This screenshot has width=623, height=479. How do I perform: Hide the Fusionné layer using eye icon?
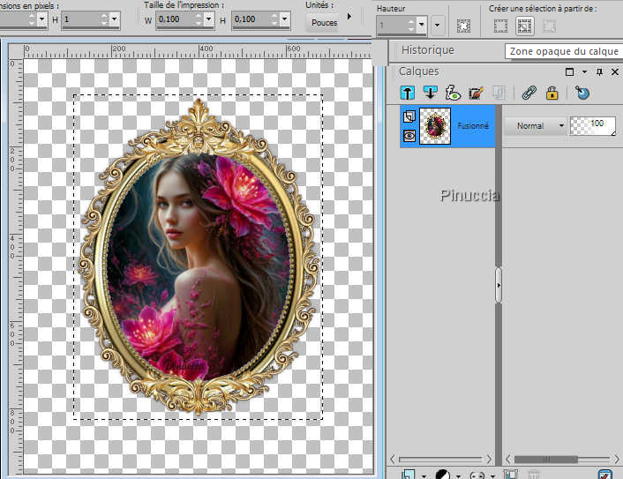pos(409,136)
